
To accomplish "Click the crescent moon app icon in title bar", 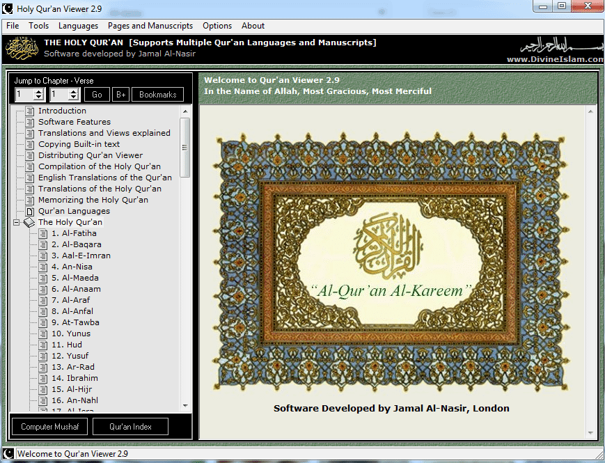I will coord(8,8).
